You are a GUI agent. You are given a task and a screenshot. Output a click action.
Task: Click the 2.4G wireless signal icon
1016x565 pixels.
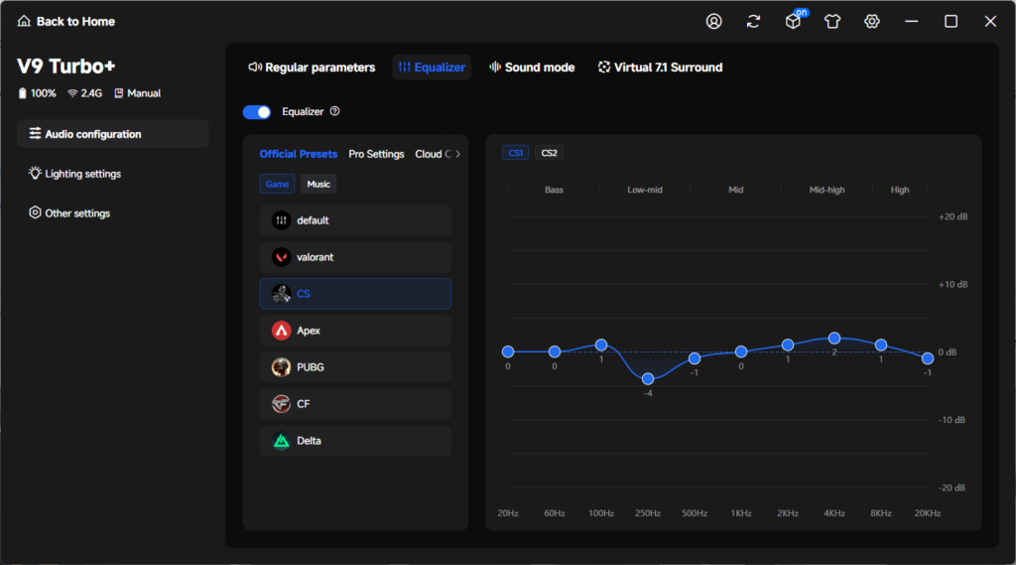click(72, 93)
